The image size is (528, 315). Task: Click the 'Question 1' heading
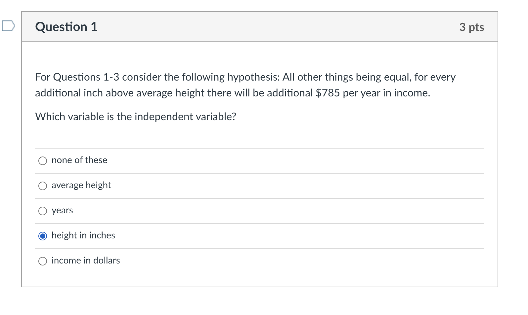tap(66, 27)
